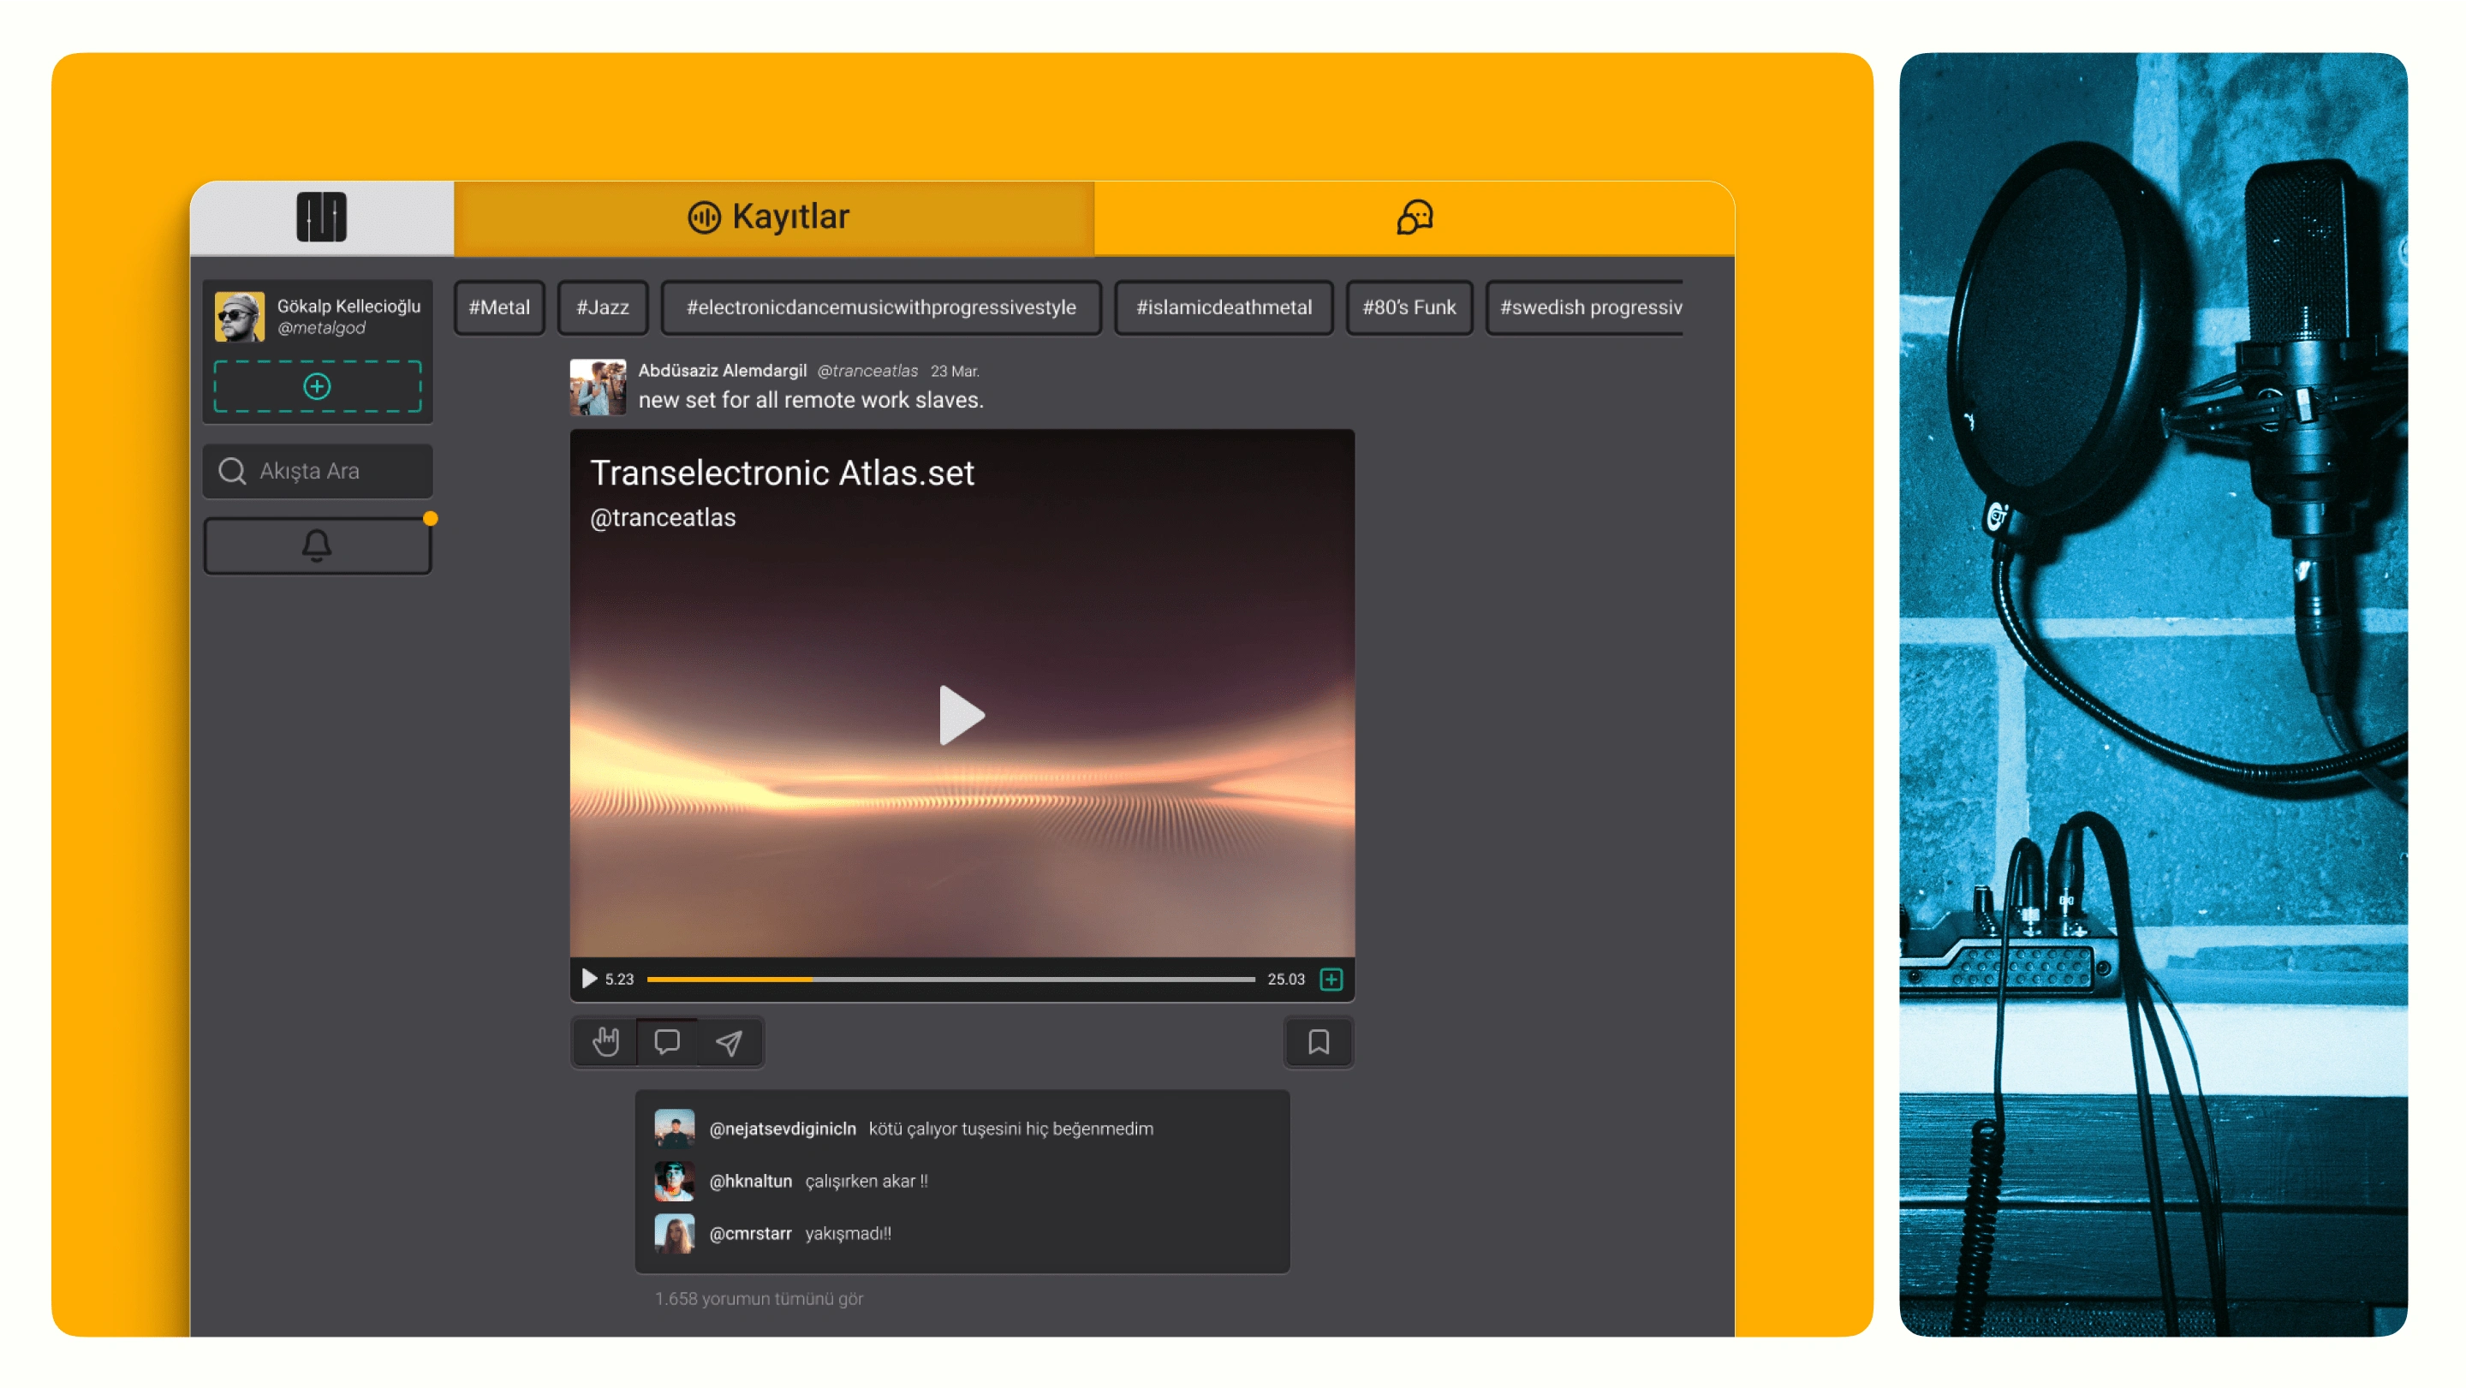The width and height of the screenshot is (2466, 1388).
Task: Select the #80's Funk tag
Action: [x=1409, y=307]
